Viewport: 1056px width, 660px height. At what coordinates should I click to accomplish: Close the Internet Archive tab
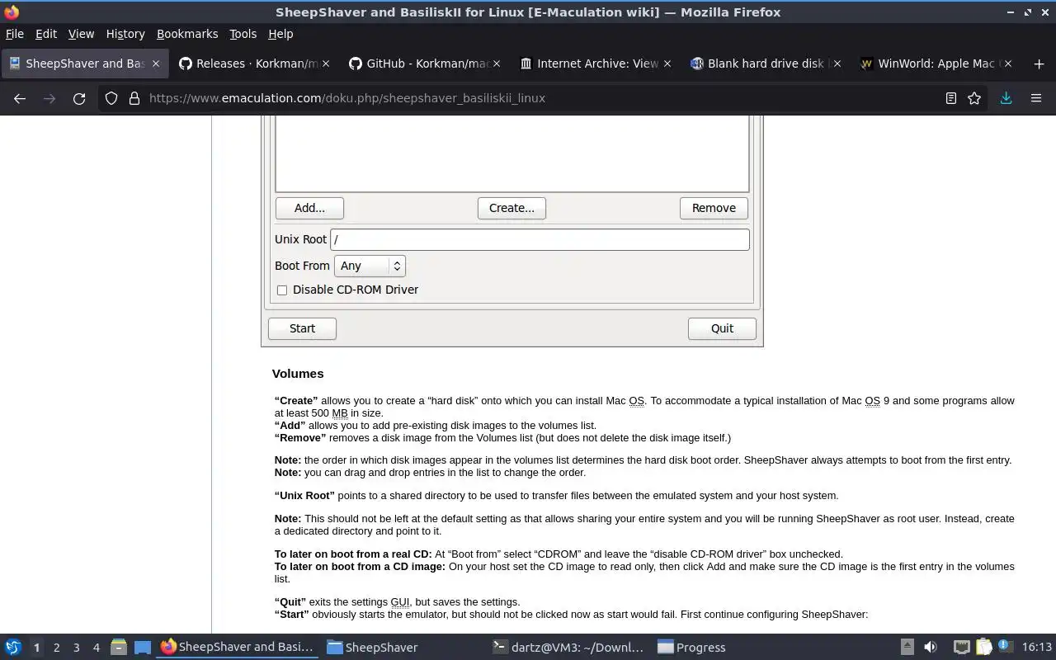coord(667,64)
